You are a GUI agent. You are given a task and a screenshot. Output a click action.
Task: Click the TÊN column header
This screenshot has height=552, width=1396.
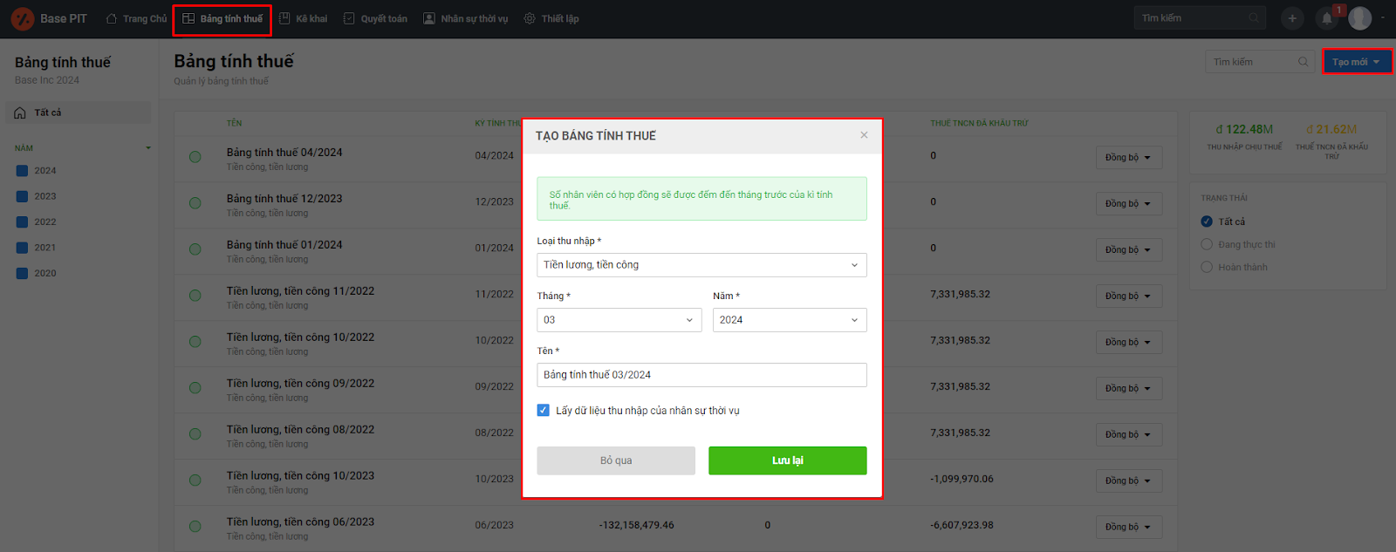[235, 123]
